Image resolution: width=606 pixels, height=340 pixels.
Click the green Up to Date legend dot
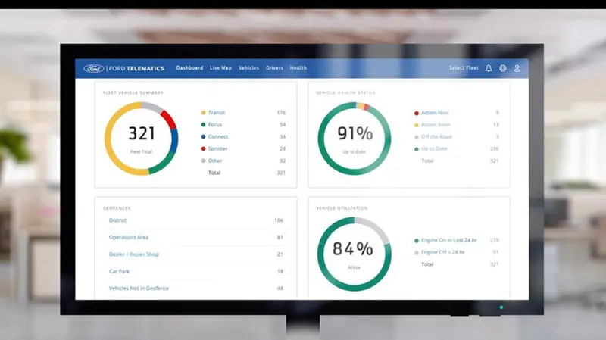pos(416,149)
